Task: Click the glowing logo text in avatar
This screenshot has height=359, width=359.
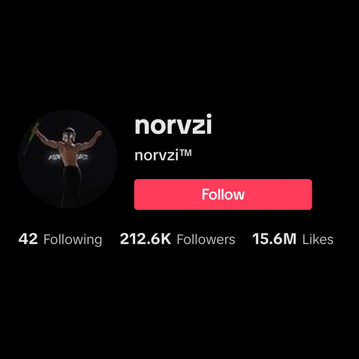Action: tap(68, 157)
